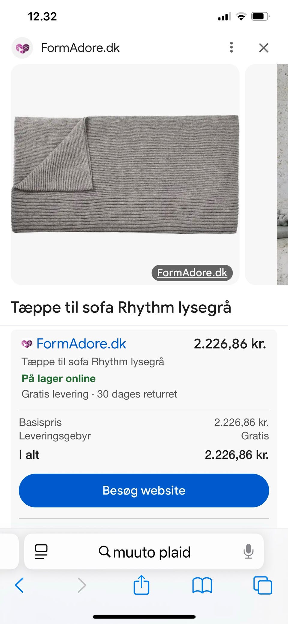Go forward with Safari forward arrow
Viewport: 288px width, 624px height.
pyautogui.click(x=82, y=585)
